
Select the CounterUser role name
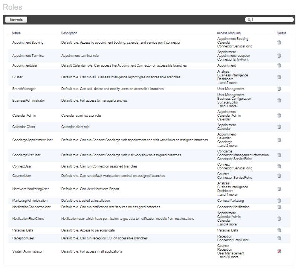[x=21, y=176]
